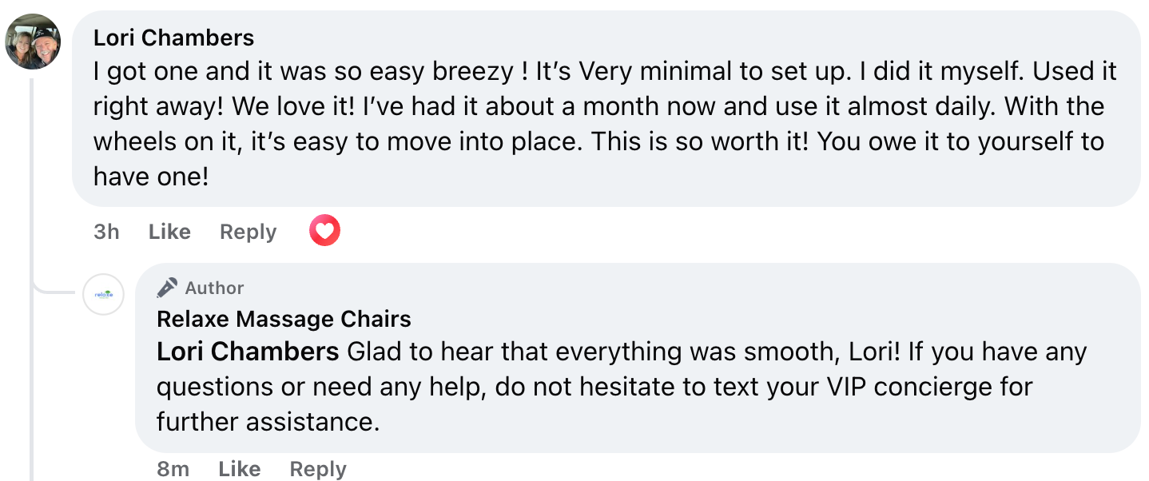Open the Relaxe logo avatar

104,294
